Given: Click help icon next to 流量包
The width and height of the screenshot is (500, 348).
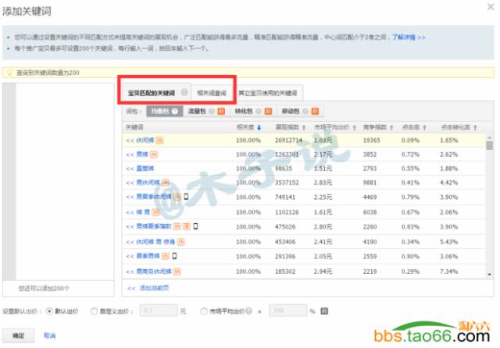Looking at the screenshot, I should 212,111.
